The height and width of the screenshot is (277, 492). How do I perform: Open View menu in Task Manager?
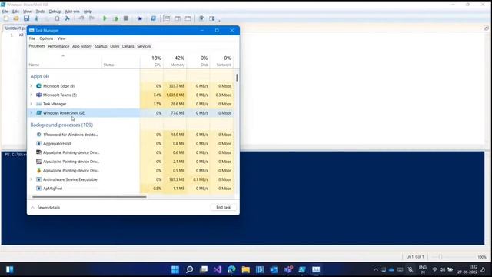[61, 38]
